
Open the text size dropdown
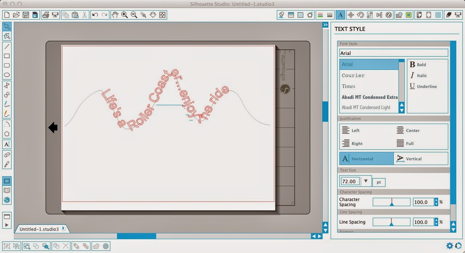(x=366, y=181)
